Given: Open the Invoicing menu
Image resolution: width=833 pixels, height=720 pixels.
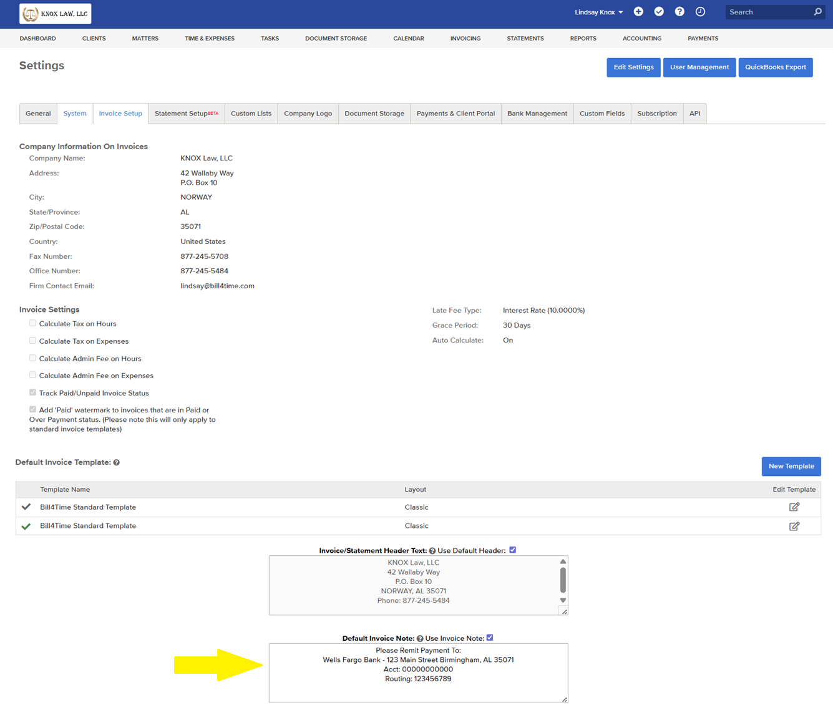Looking at the screenshot, I should pyautogui.click(x=465, y=39).
